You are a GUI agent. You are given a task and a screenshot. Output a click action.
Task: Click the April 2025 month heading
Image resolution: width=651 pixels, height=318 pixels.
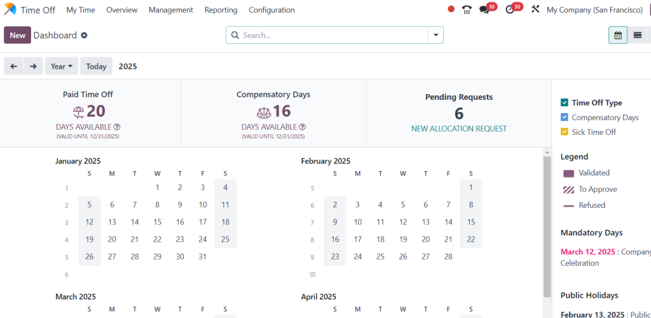point(319,297)
